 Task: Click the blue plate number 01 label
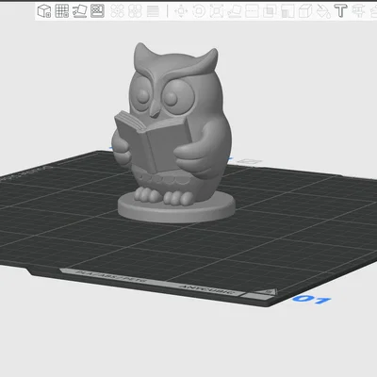click(x=311, y=299)
